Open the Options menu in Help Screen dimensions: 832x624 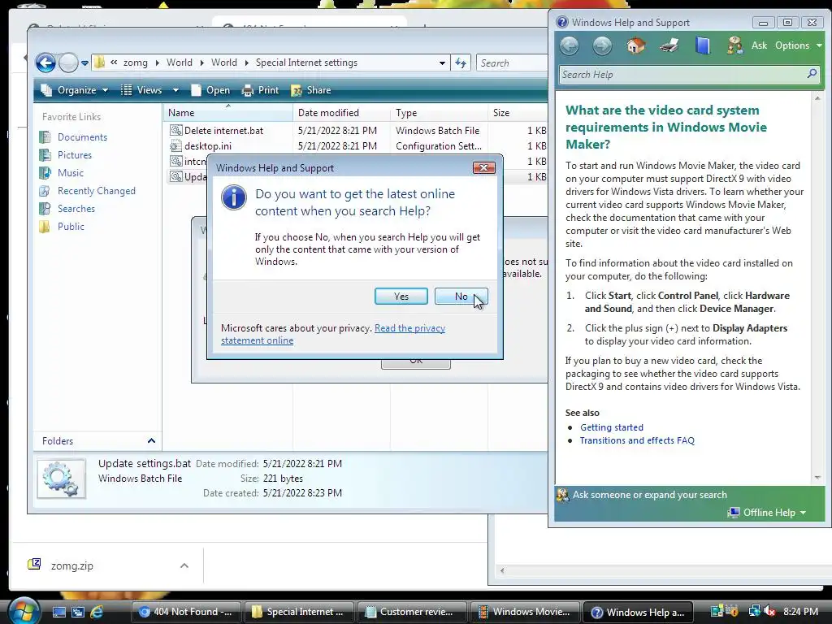(798, 45)
